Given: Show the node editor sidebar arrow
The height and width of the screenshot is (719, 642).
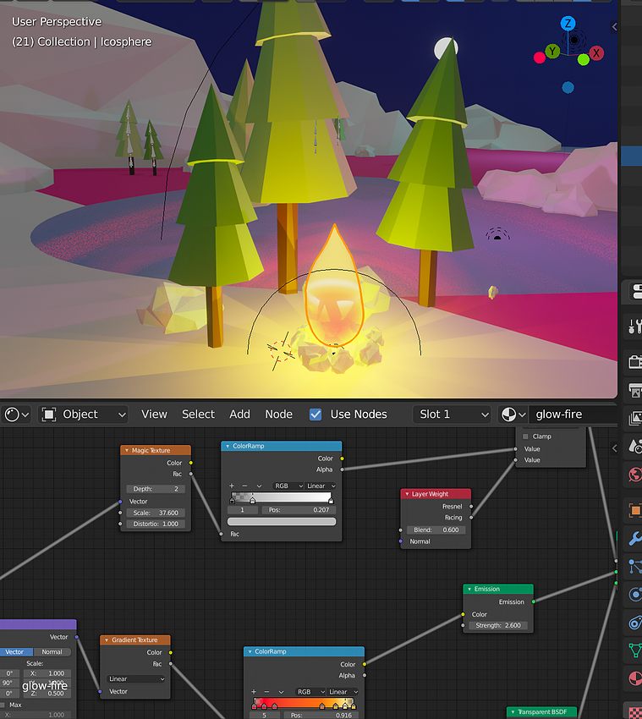Looking at the screenshot, I should [614, 448].
